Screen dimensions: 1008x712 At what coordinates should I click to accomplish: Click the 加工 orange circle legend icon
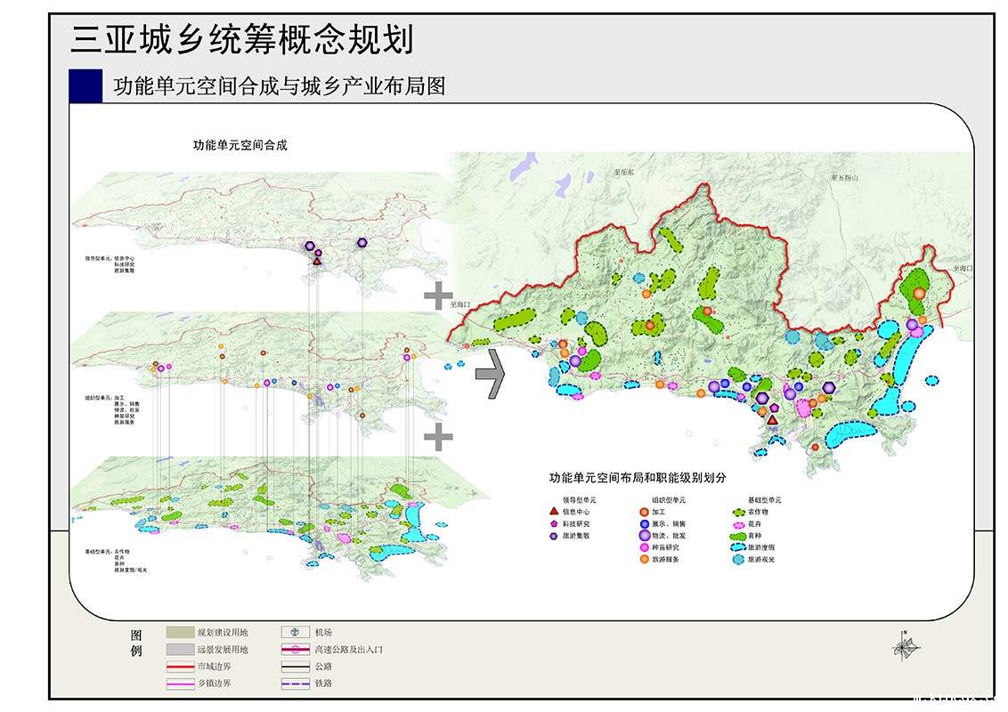tap(643, 512)
